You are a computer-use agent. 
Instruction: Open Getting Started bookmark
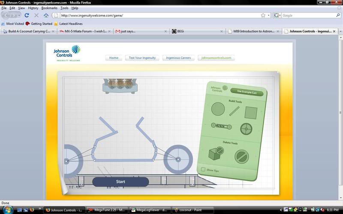point(39,24)
